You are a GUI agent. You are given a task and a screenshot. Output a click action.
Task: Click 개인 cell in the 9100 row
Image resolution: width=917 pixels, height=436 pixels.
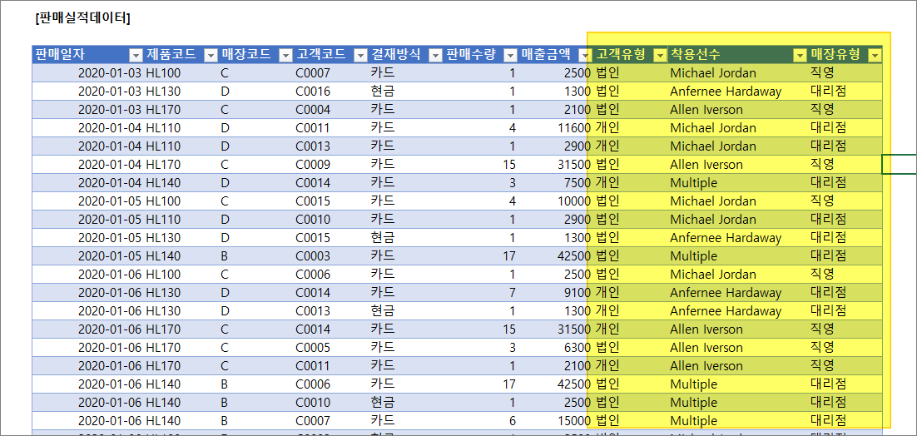(x=631, y=293)
